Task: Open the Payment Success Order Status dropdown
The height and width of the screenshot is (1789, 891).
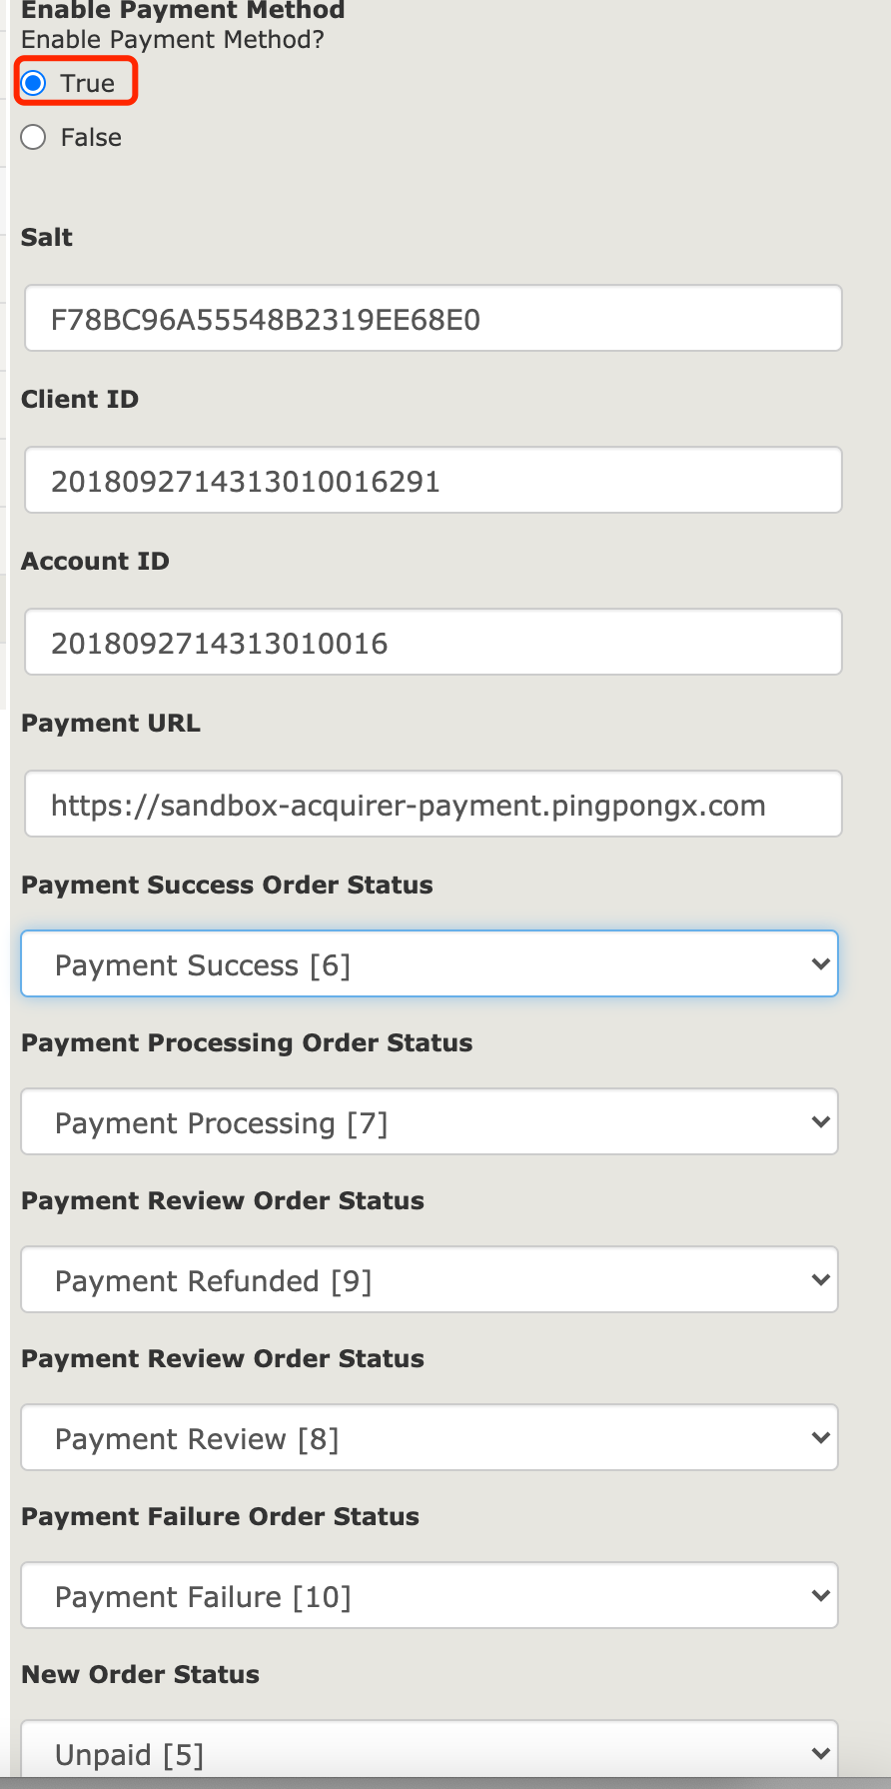Action: coord(430,963)
